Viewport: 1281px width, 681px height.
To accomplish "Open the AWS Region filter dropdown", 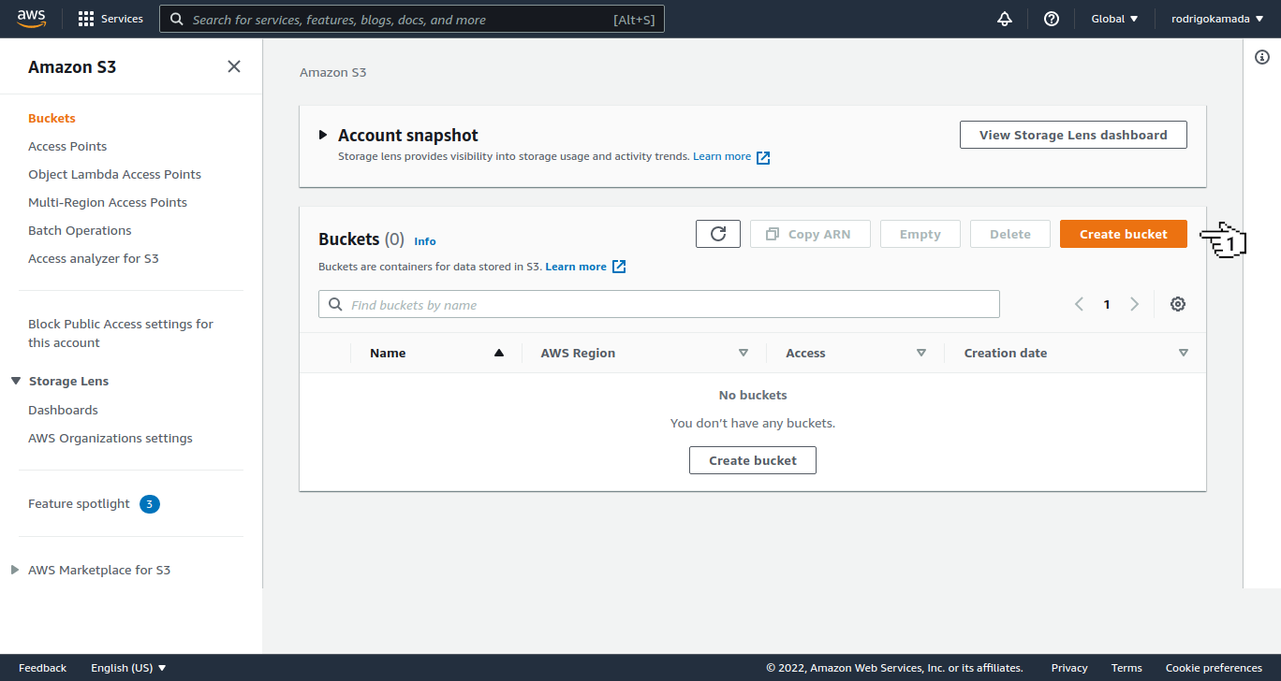I will point(744,353).
